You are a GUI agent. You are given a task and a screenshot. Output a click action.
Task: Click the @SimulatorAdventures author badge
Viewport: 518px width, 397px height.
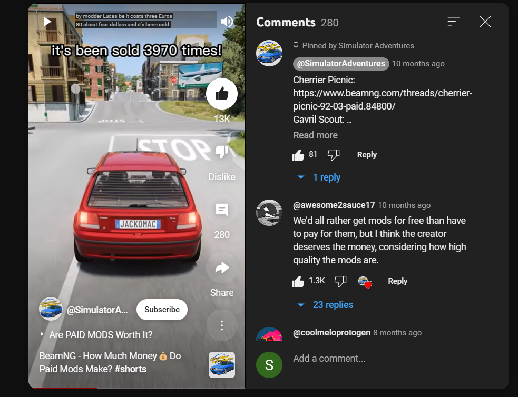pos(341,64)
